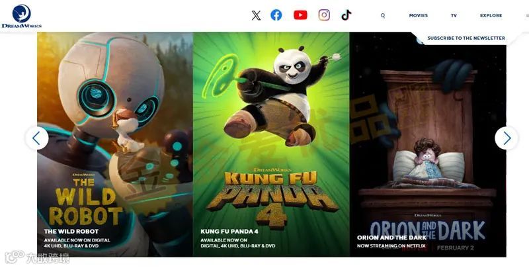The height and width of the screenshot is (268, 529).
Task: Open the YouTube channel icon
Action: 300,15
